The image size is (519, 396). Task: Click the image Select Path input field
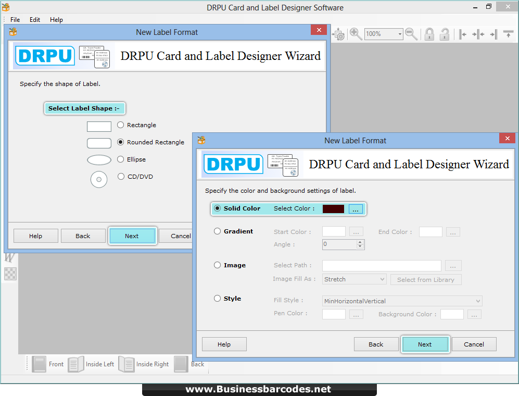(382, 266)
